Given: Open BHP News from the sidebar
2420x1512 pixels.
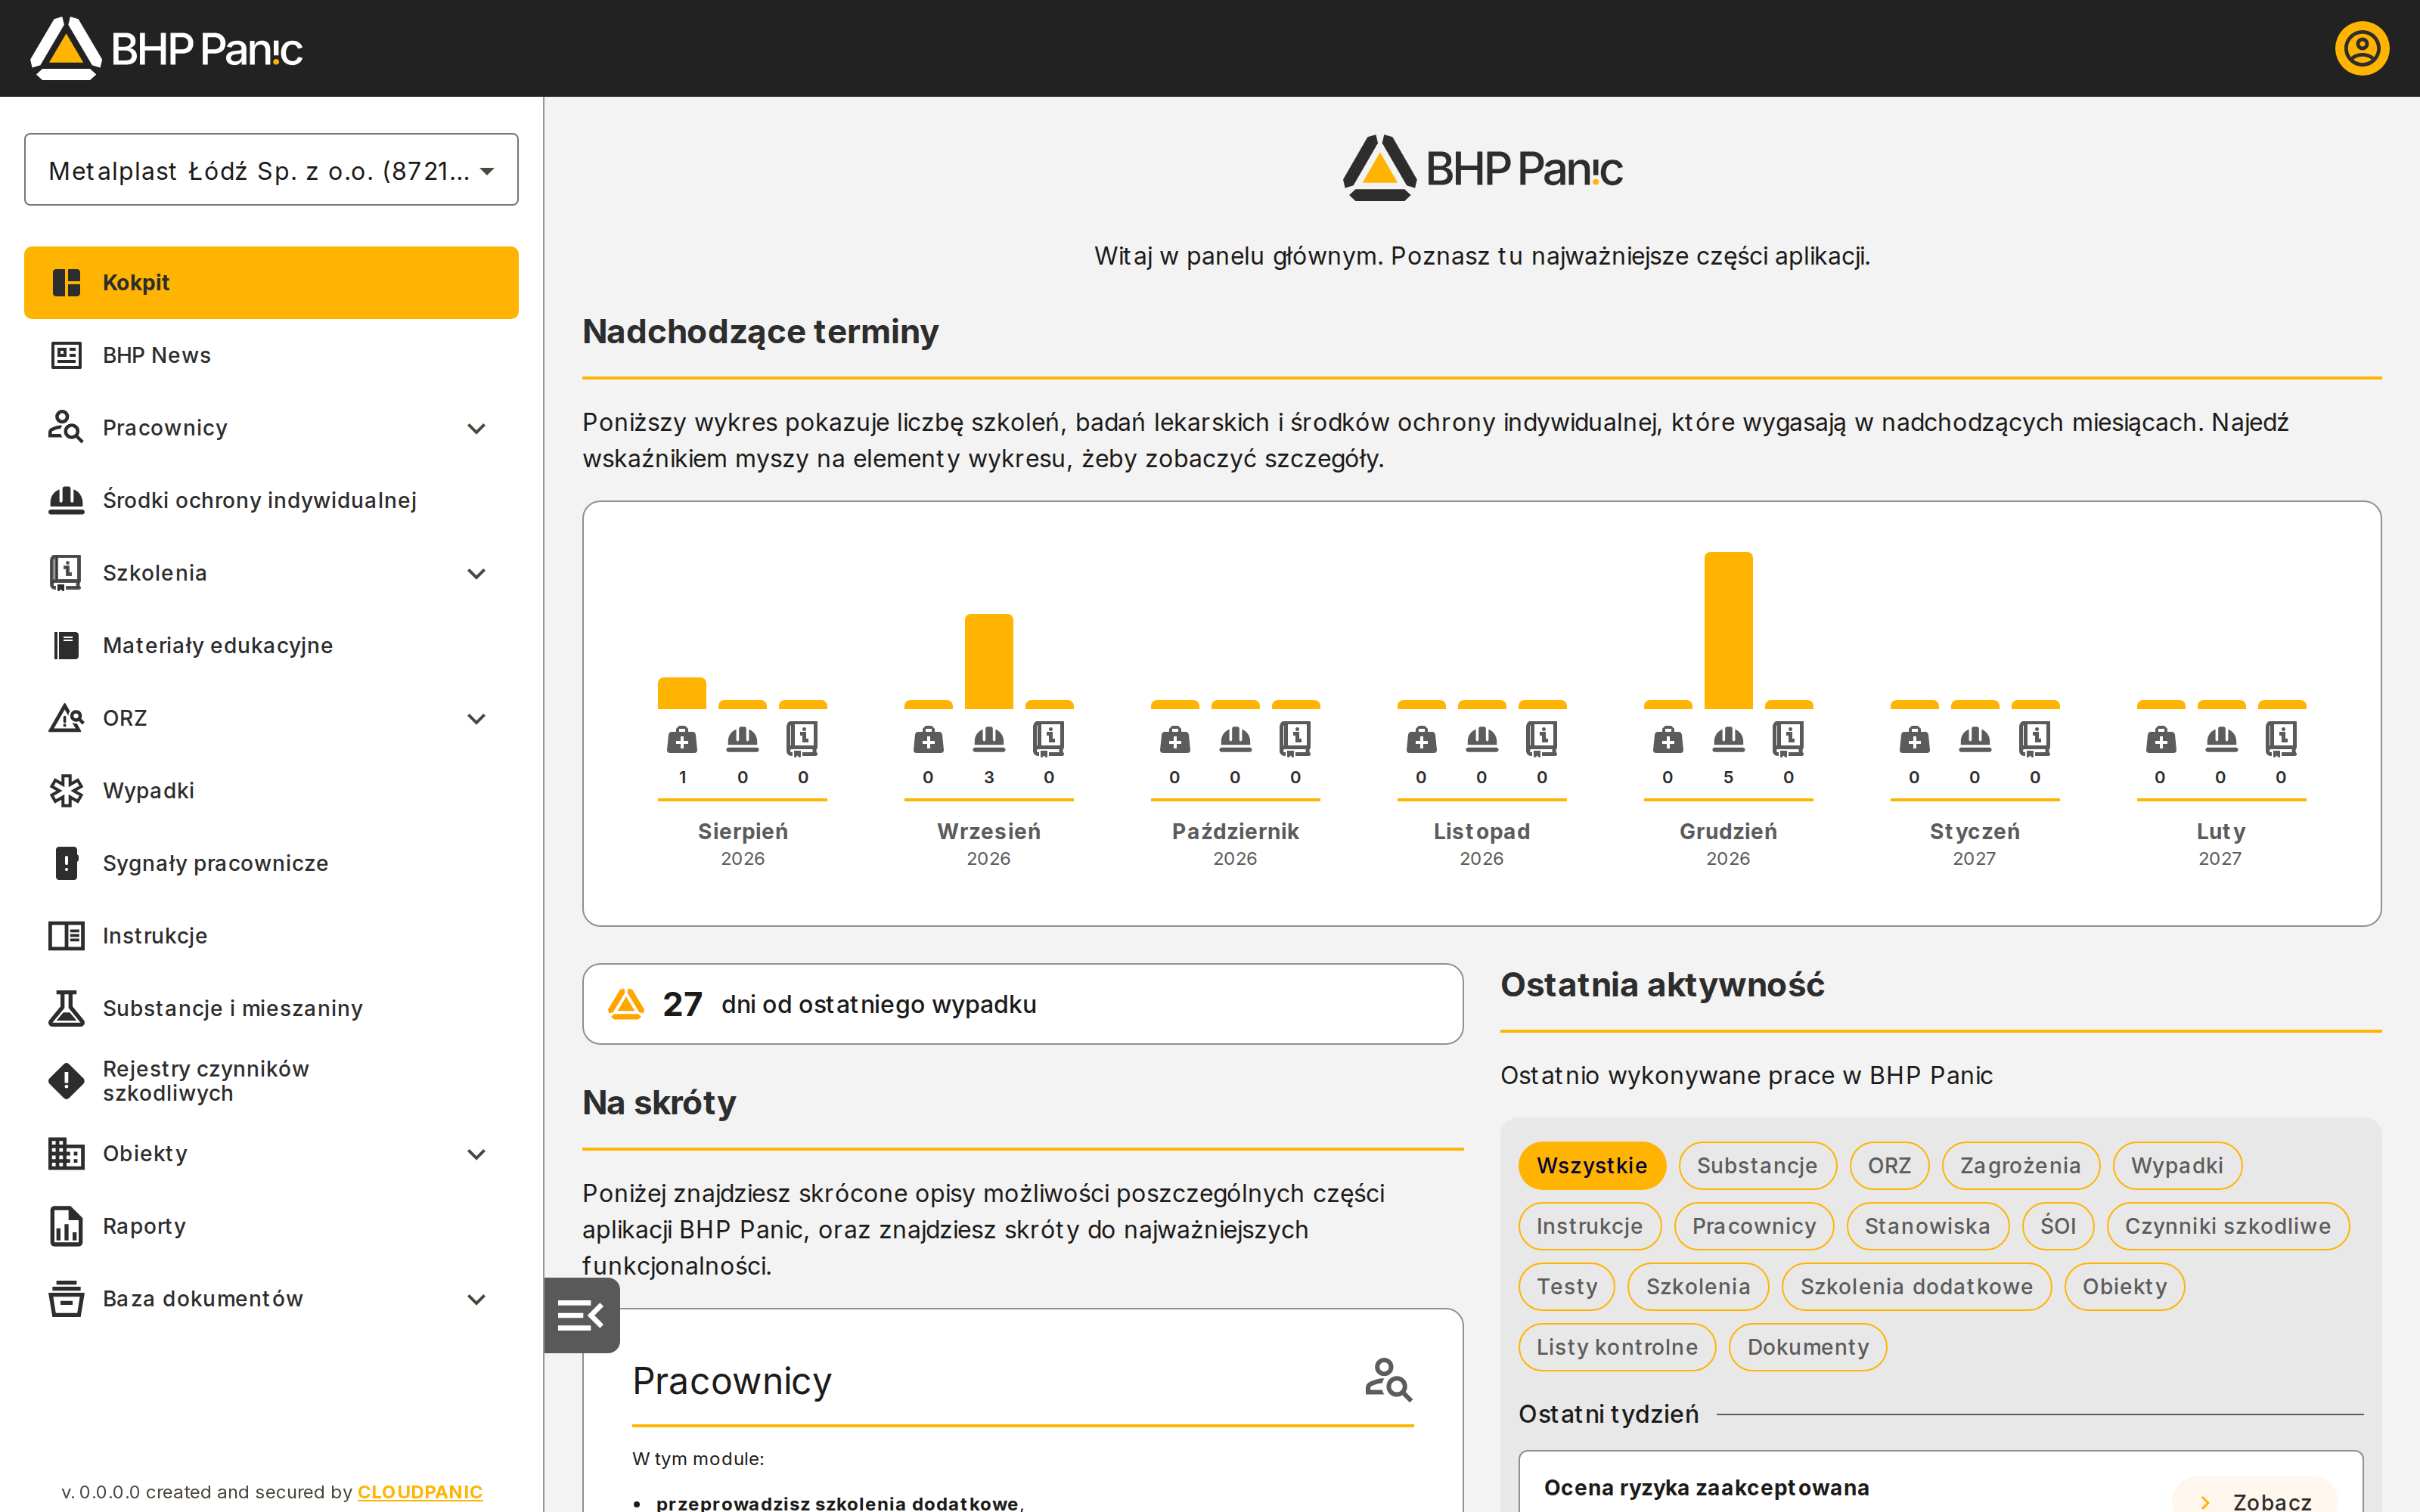Looking at the screenshot, I should tap(271, 355).
